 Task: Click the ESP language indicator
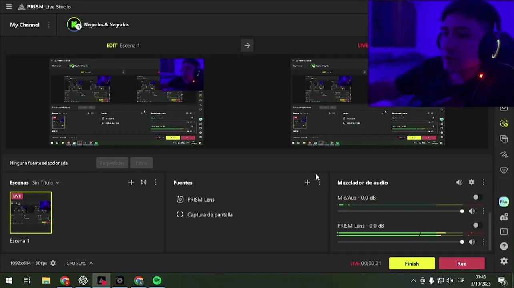[461, 281]
